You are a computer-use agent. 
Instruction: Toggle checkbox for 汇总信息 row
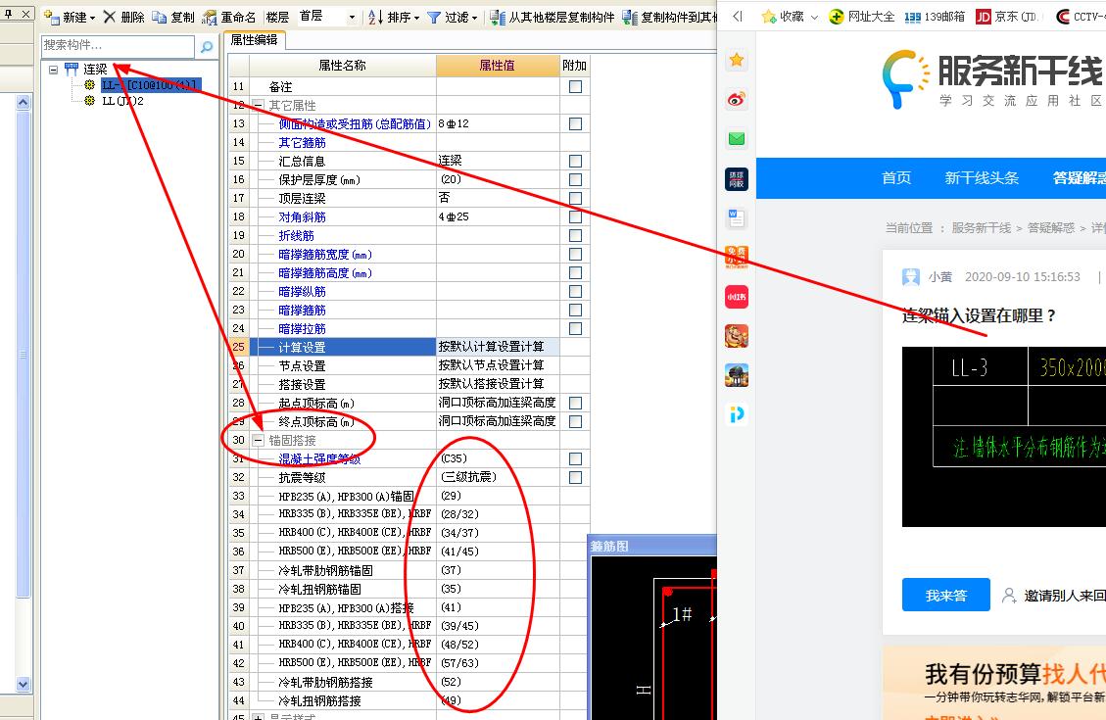point(576,161)
